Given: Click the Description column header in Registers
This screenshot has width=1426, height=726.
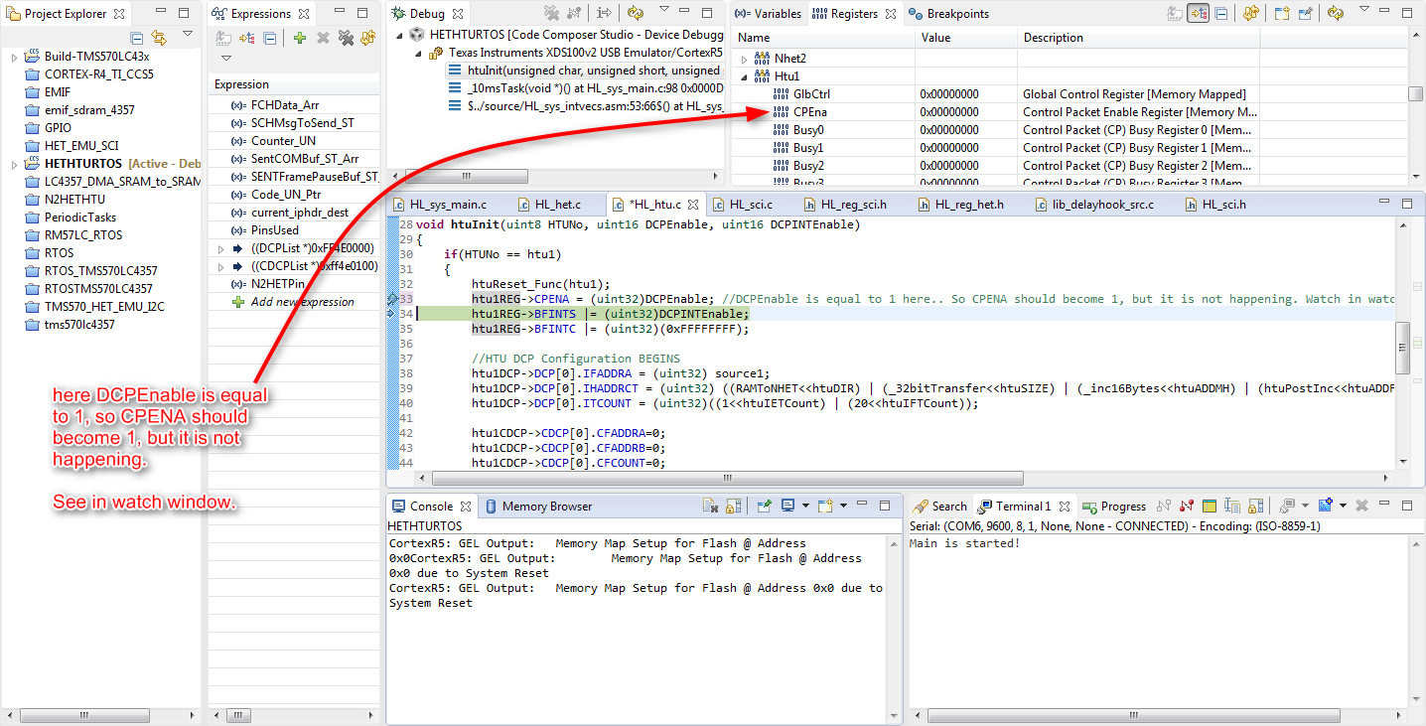Looking at the screenshot, I should click(1139, 38).
